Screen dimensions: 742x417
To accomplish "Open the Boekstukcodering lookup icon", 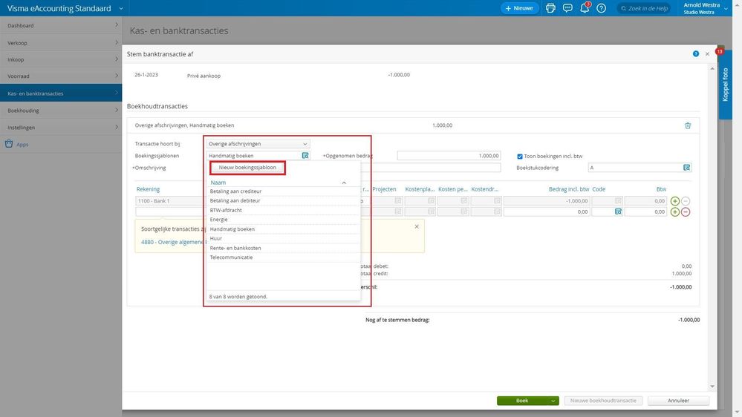I will (686, 168).
